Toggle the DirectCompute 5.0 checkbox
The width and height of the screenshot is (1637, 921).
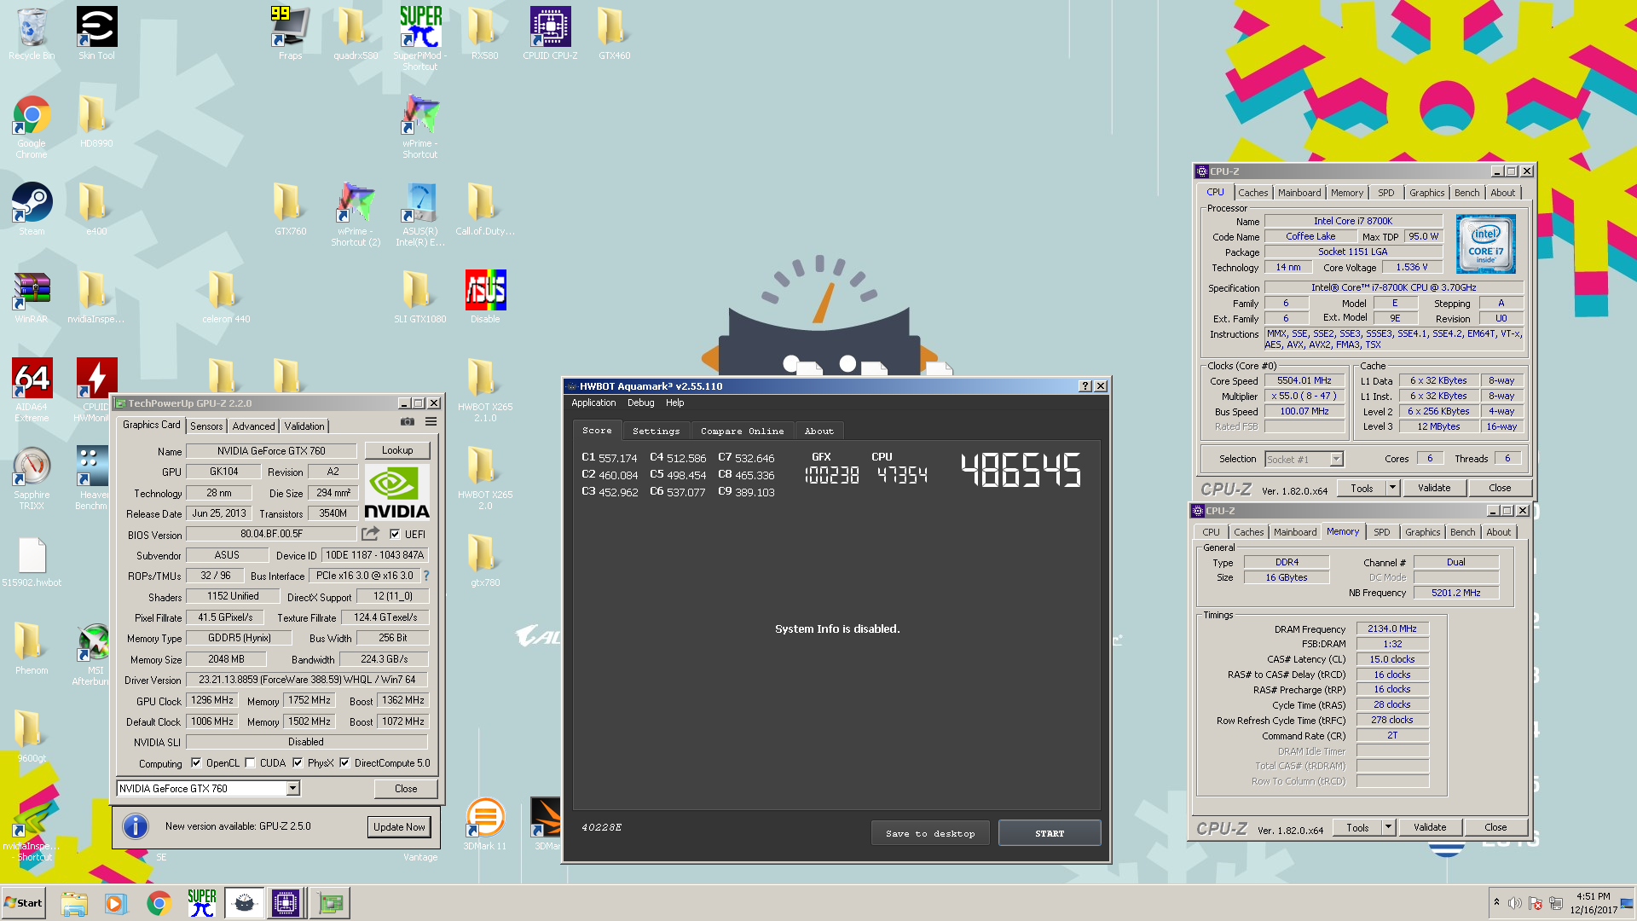coord(344,763)
